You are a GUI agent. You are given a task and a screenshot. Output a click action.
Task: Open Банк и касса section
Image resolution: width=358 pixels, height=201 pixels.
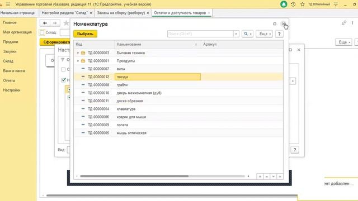tap(14, 71)
